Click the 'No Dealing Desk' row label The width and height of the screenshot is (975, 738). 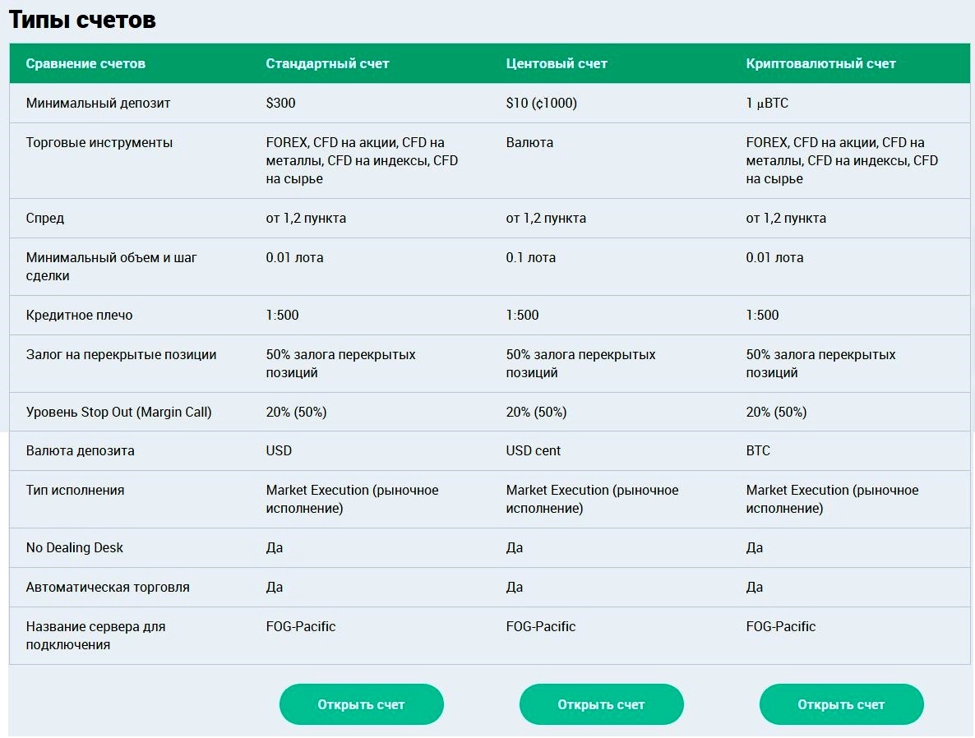pos(75,548)
